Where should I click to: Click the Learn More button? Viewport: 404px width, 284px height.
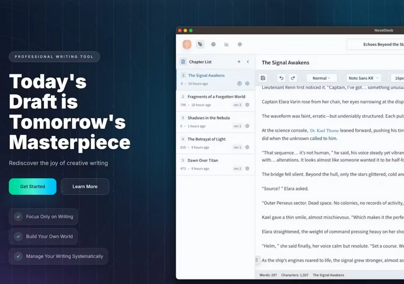click(x=85, y=187)
